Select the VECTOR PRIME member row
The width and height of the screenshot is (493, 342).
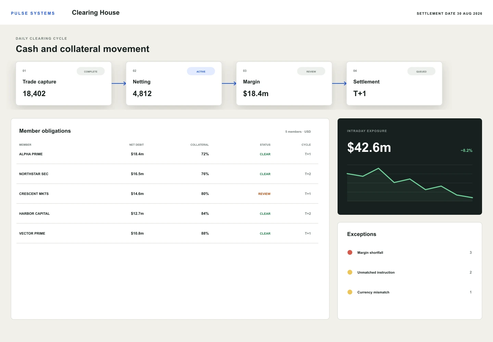167,234
